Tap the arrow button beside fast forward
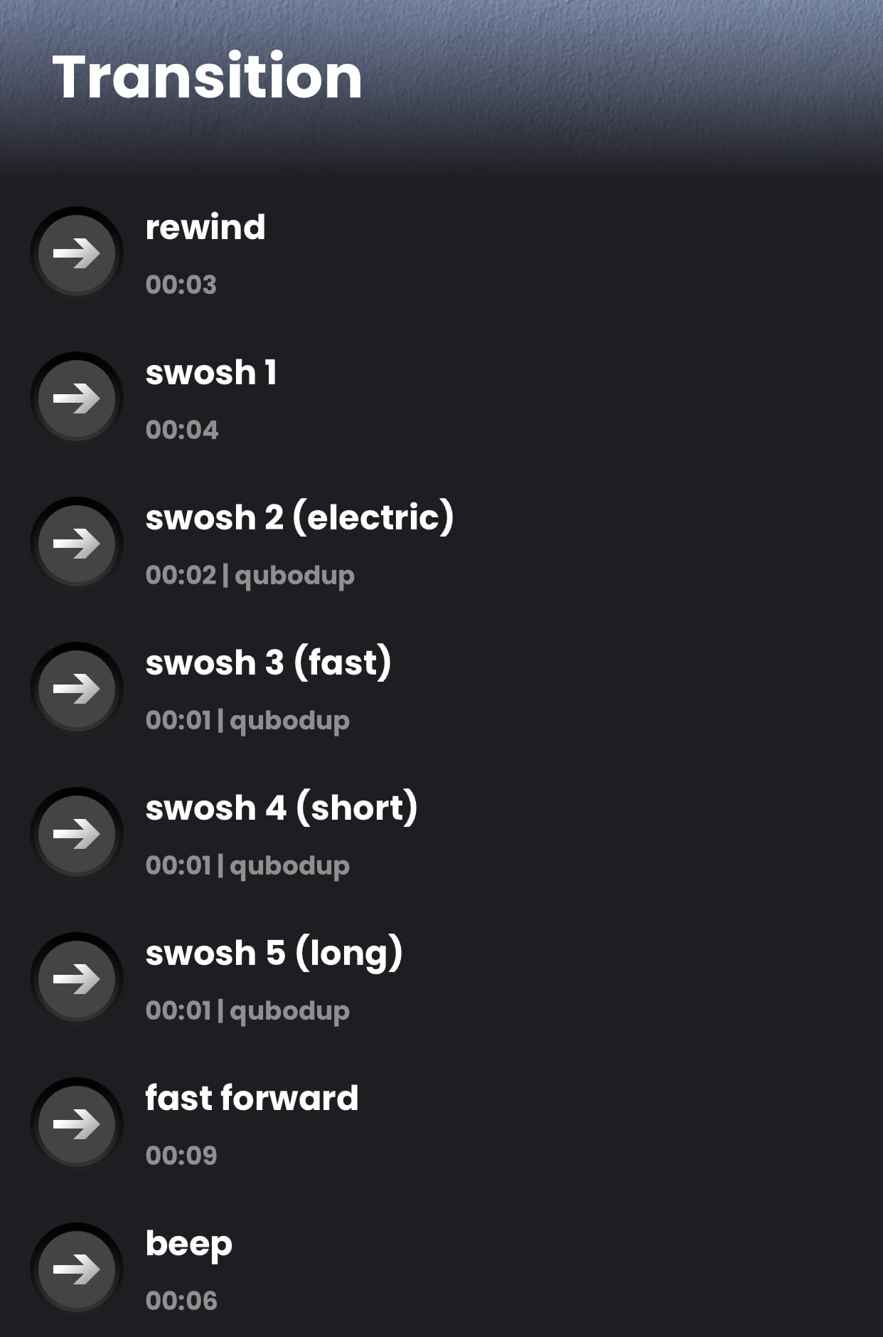The height and width of the screenshot is (1337, 883). click(x=77, y=1124)
